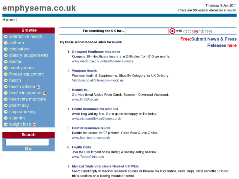
Task: Visit www.standardlifehealthcare.co.uk URL
Action: click(x=96, y=119)
